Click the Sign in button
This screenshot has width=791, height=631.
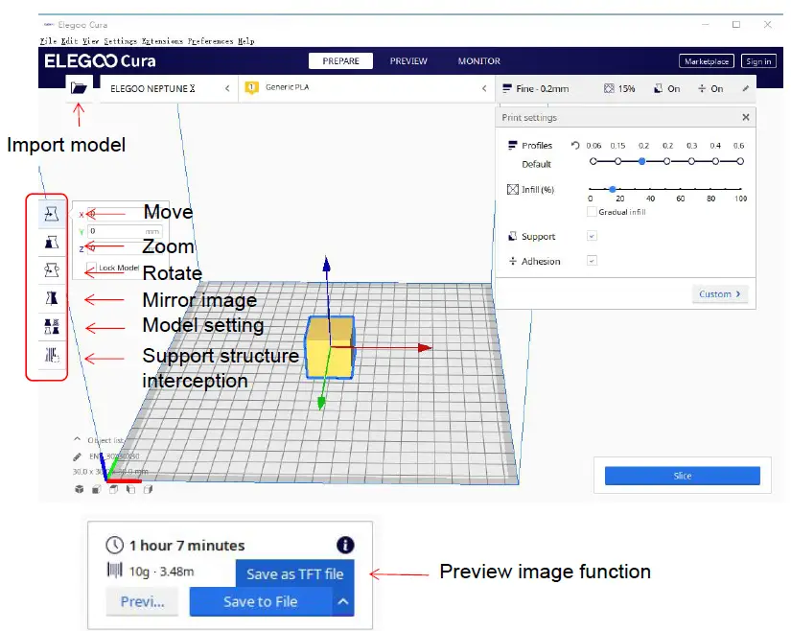(x=758, y=61)
